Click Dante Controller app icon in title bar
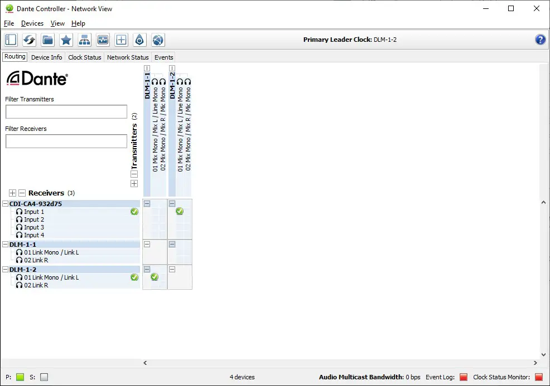This screenshot has width=550, height=386. click(x=9, y=8)
